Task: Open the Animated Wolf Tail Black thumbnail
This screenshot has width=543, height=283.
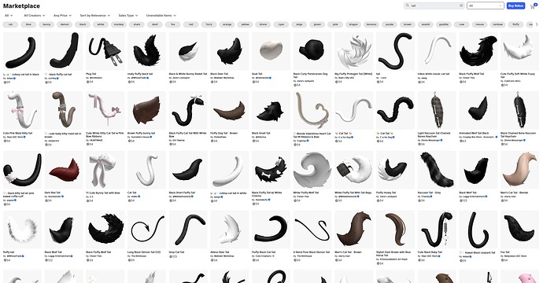Action: 478,110
